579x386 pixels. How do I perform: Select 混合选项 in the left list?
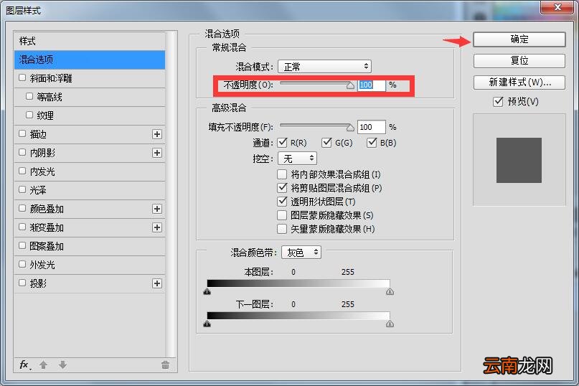click(x=90, y=60)
